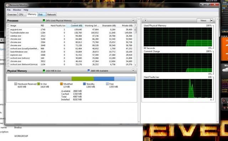Click the Commit Charge graph
228x141 pixels.
pos(178,62)
